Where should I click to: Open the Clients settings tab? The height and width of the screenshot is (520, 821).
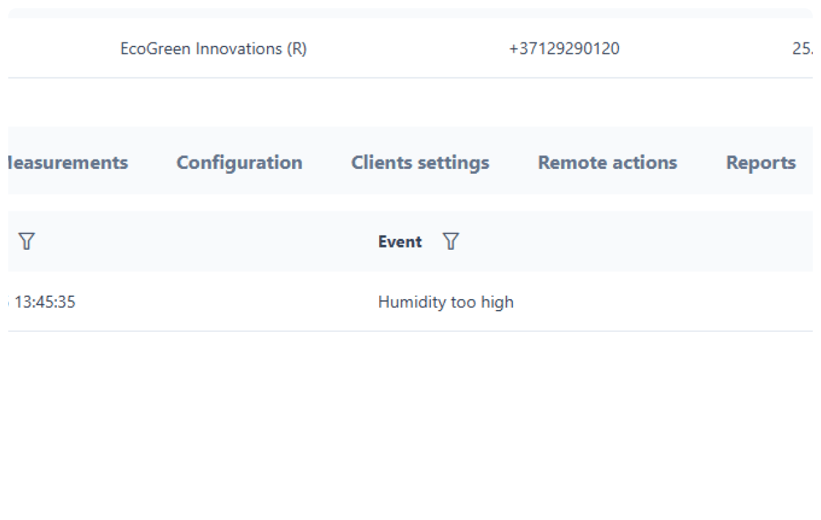tap(420, 163)
